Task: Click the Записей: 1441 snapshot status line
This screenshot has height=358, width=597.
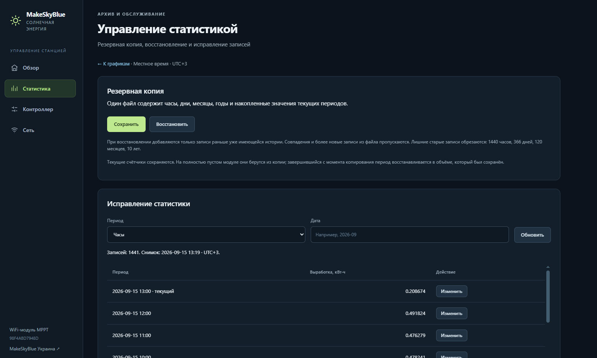Action: (x=164, y=253)
